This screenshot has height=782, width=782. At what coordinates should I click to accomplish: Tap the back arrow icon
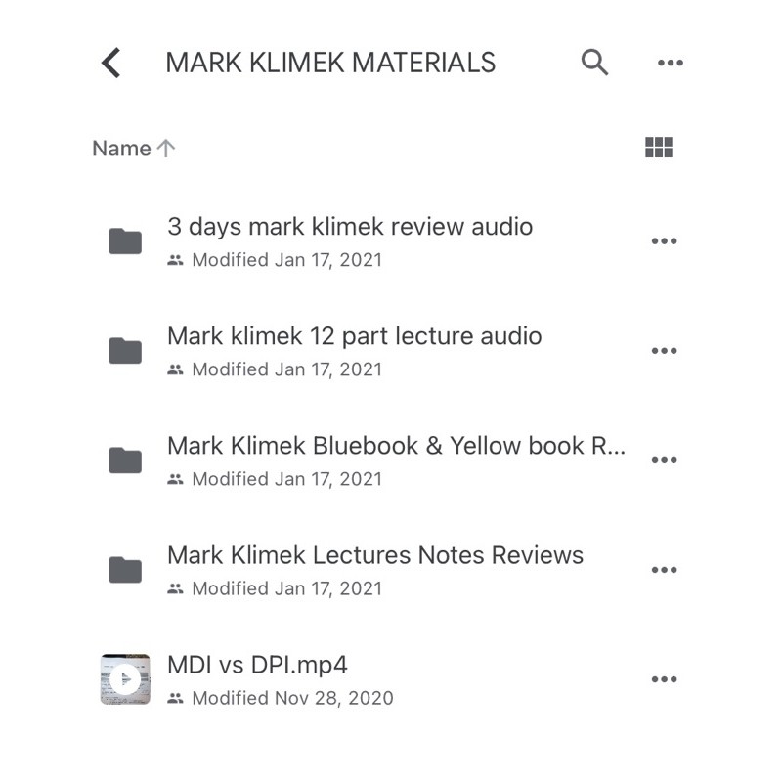click(111, 64)
